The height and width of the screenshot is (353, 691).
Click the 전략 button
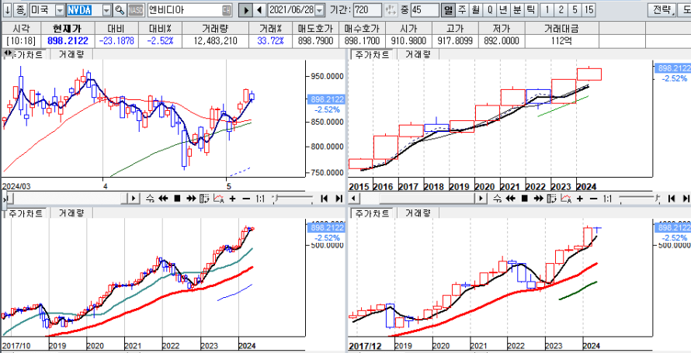point(661,10)
